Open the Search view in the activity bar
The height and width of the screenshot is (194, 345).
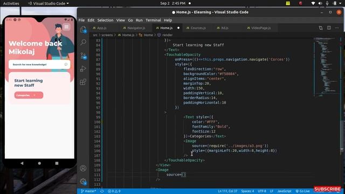(83, 42)
